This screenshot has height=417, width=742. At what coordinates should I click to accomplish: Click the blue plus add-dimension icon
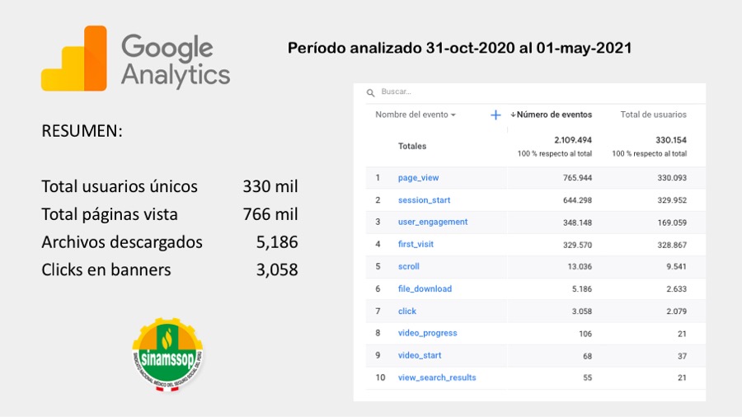click(495, 115)
